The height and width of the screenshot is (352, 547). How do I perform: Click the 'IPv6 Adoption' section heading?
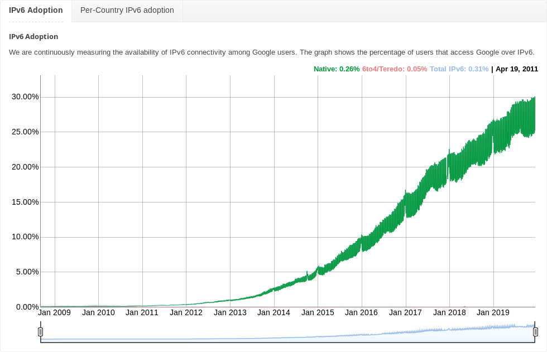click(x=33, y=37)
